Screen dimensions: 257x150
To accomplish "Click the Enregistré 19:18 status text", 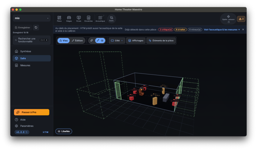I will click(x=21, y=33).
